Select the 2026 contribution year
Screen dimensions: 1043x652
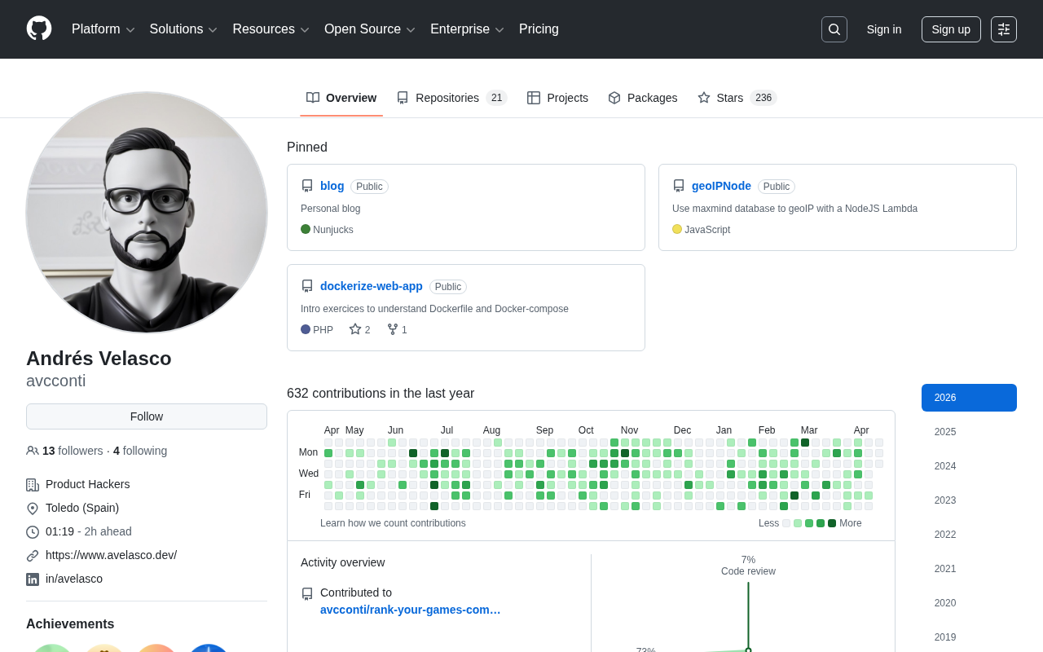pos(969,398)
